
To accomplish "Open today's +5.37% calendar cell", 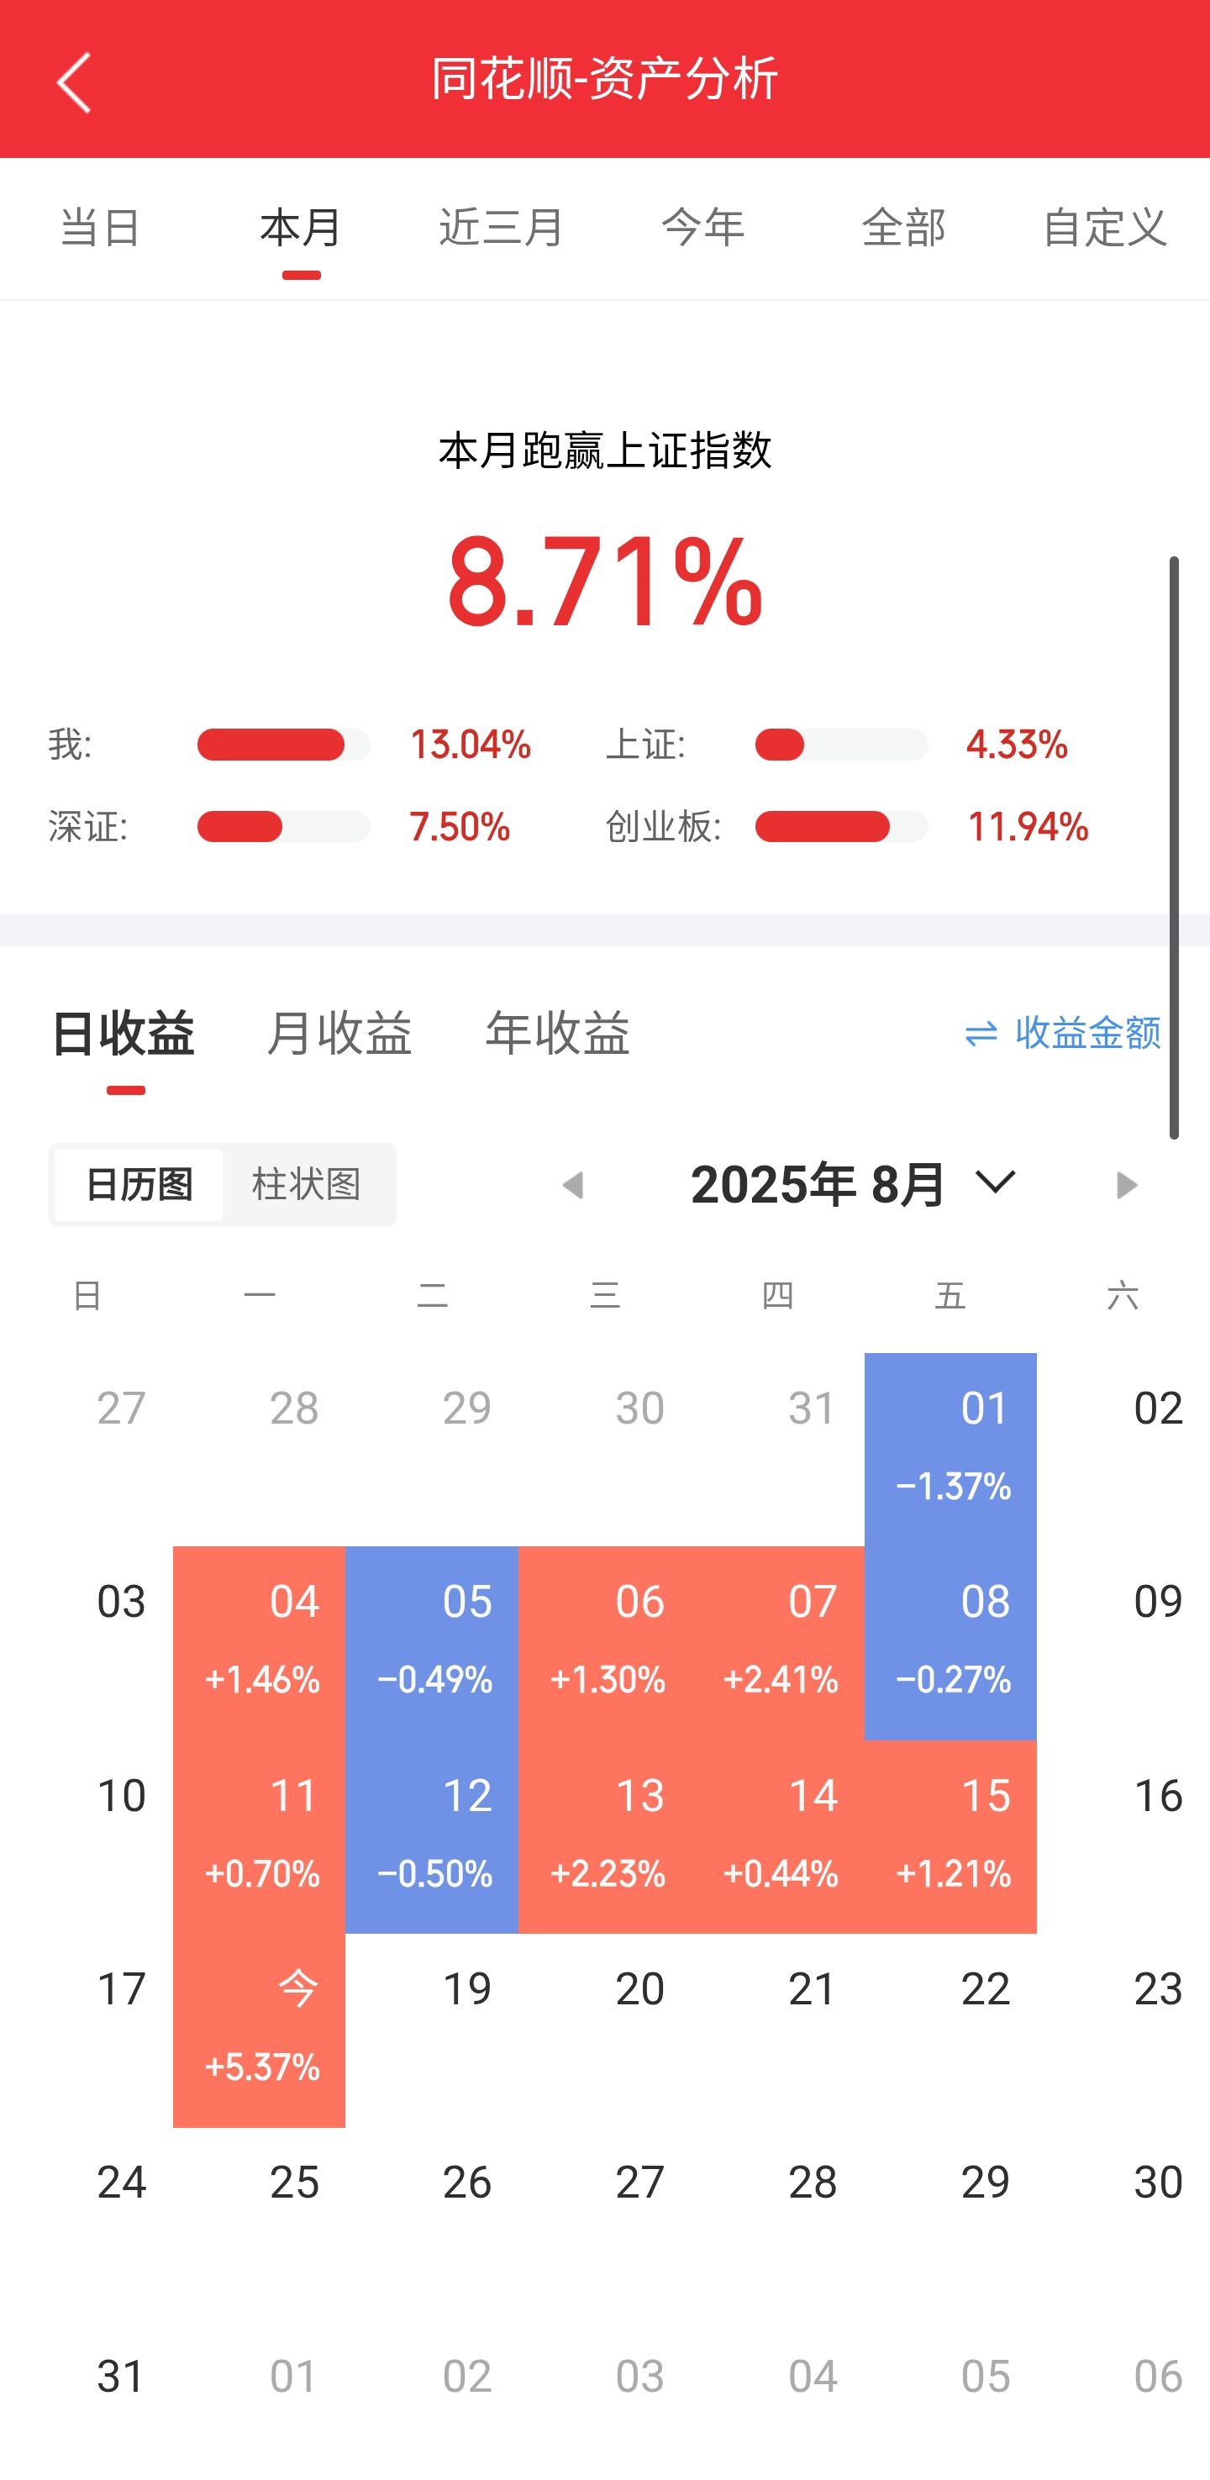I will pyautogui.click(x=259, y=2030).
